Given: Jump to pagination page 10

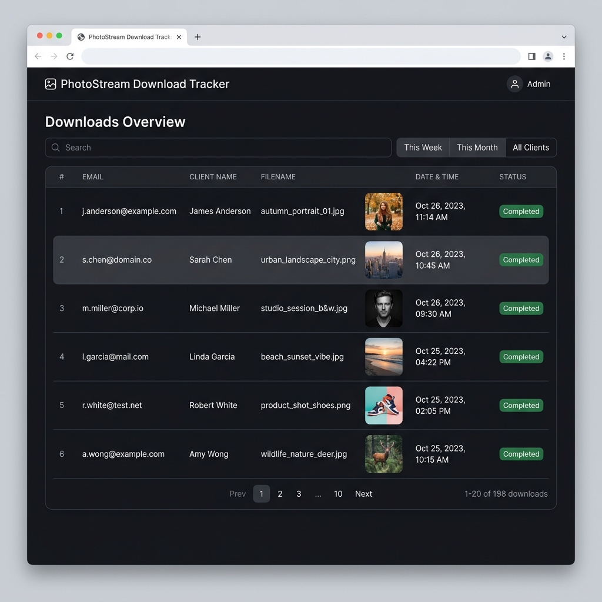Looking at the screenshot, I should point(338,494).
